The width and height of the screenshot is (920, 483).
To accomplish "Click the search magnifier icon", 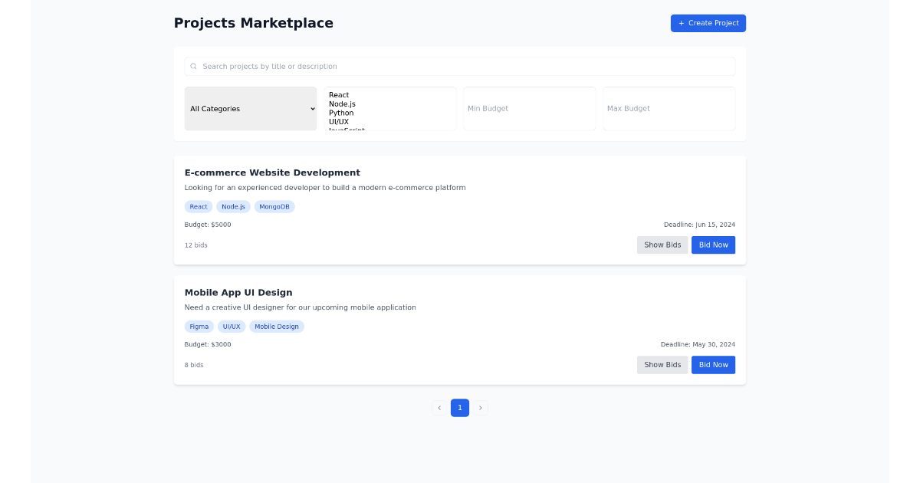I will (x=193, y=66).
